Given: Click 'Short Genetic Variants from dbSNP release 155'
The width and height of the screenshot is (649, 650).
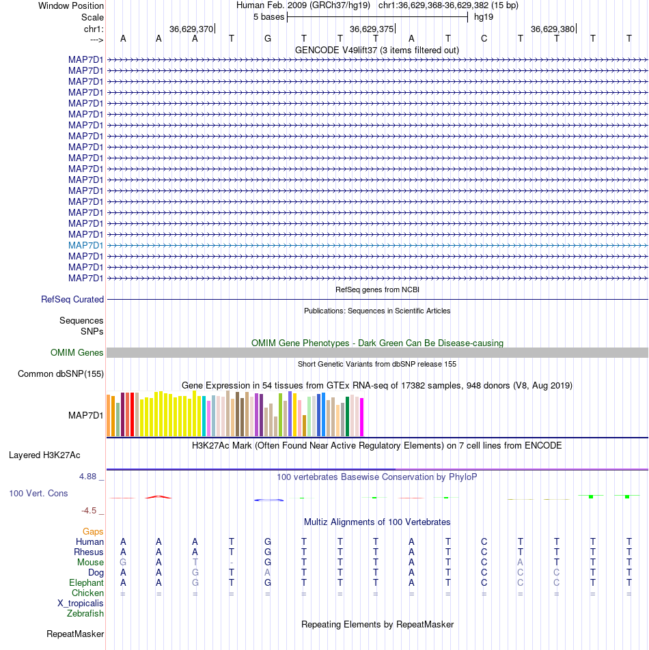Looking at the screenshot, I should (377, 365).
